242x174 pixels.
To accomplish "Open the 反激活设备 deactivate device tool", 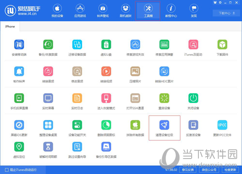I will click(193, 128).
